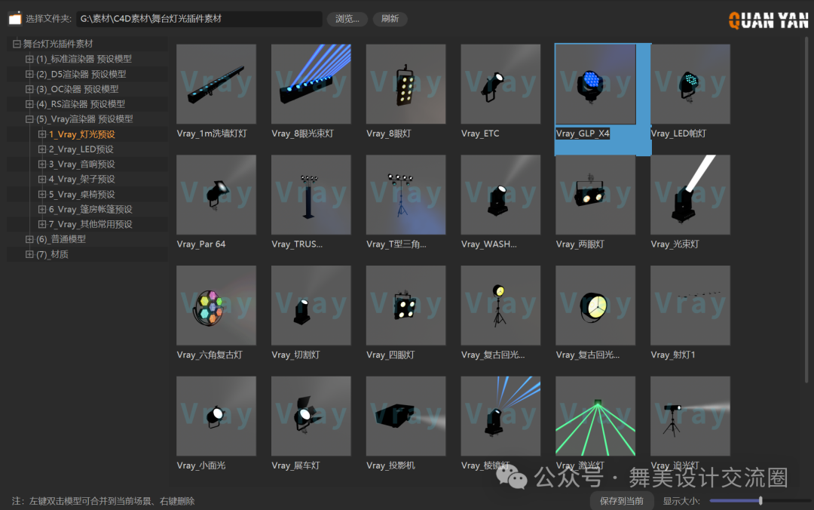The height and width of the screenshot is (510, 814).
Task: Click the thumbnail grid vertical scrollbar
Action: click(x=806, y=208)
